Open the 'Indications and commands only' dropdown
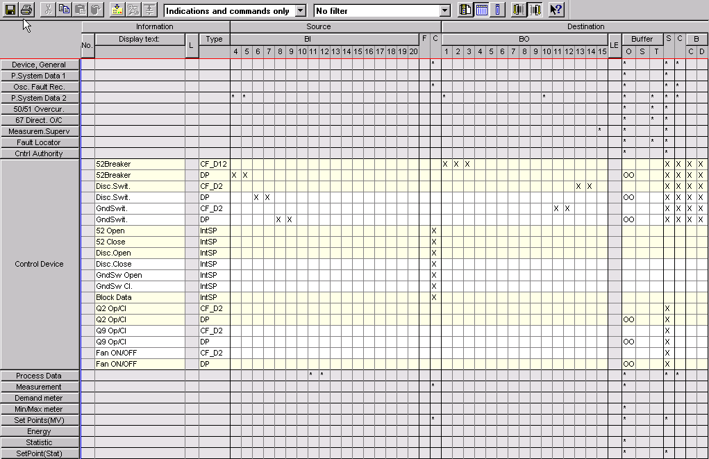The image size is (709, 459). 301,11
